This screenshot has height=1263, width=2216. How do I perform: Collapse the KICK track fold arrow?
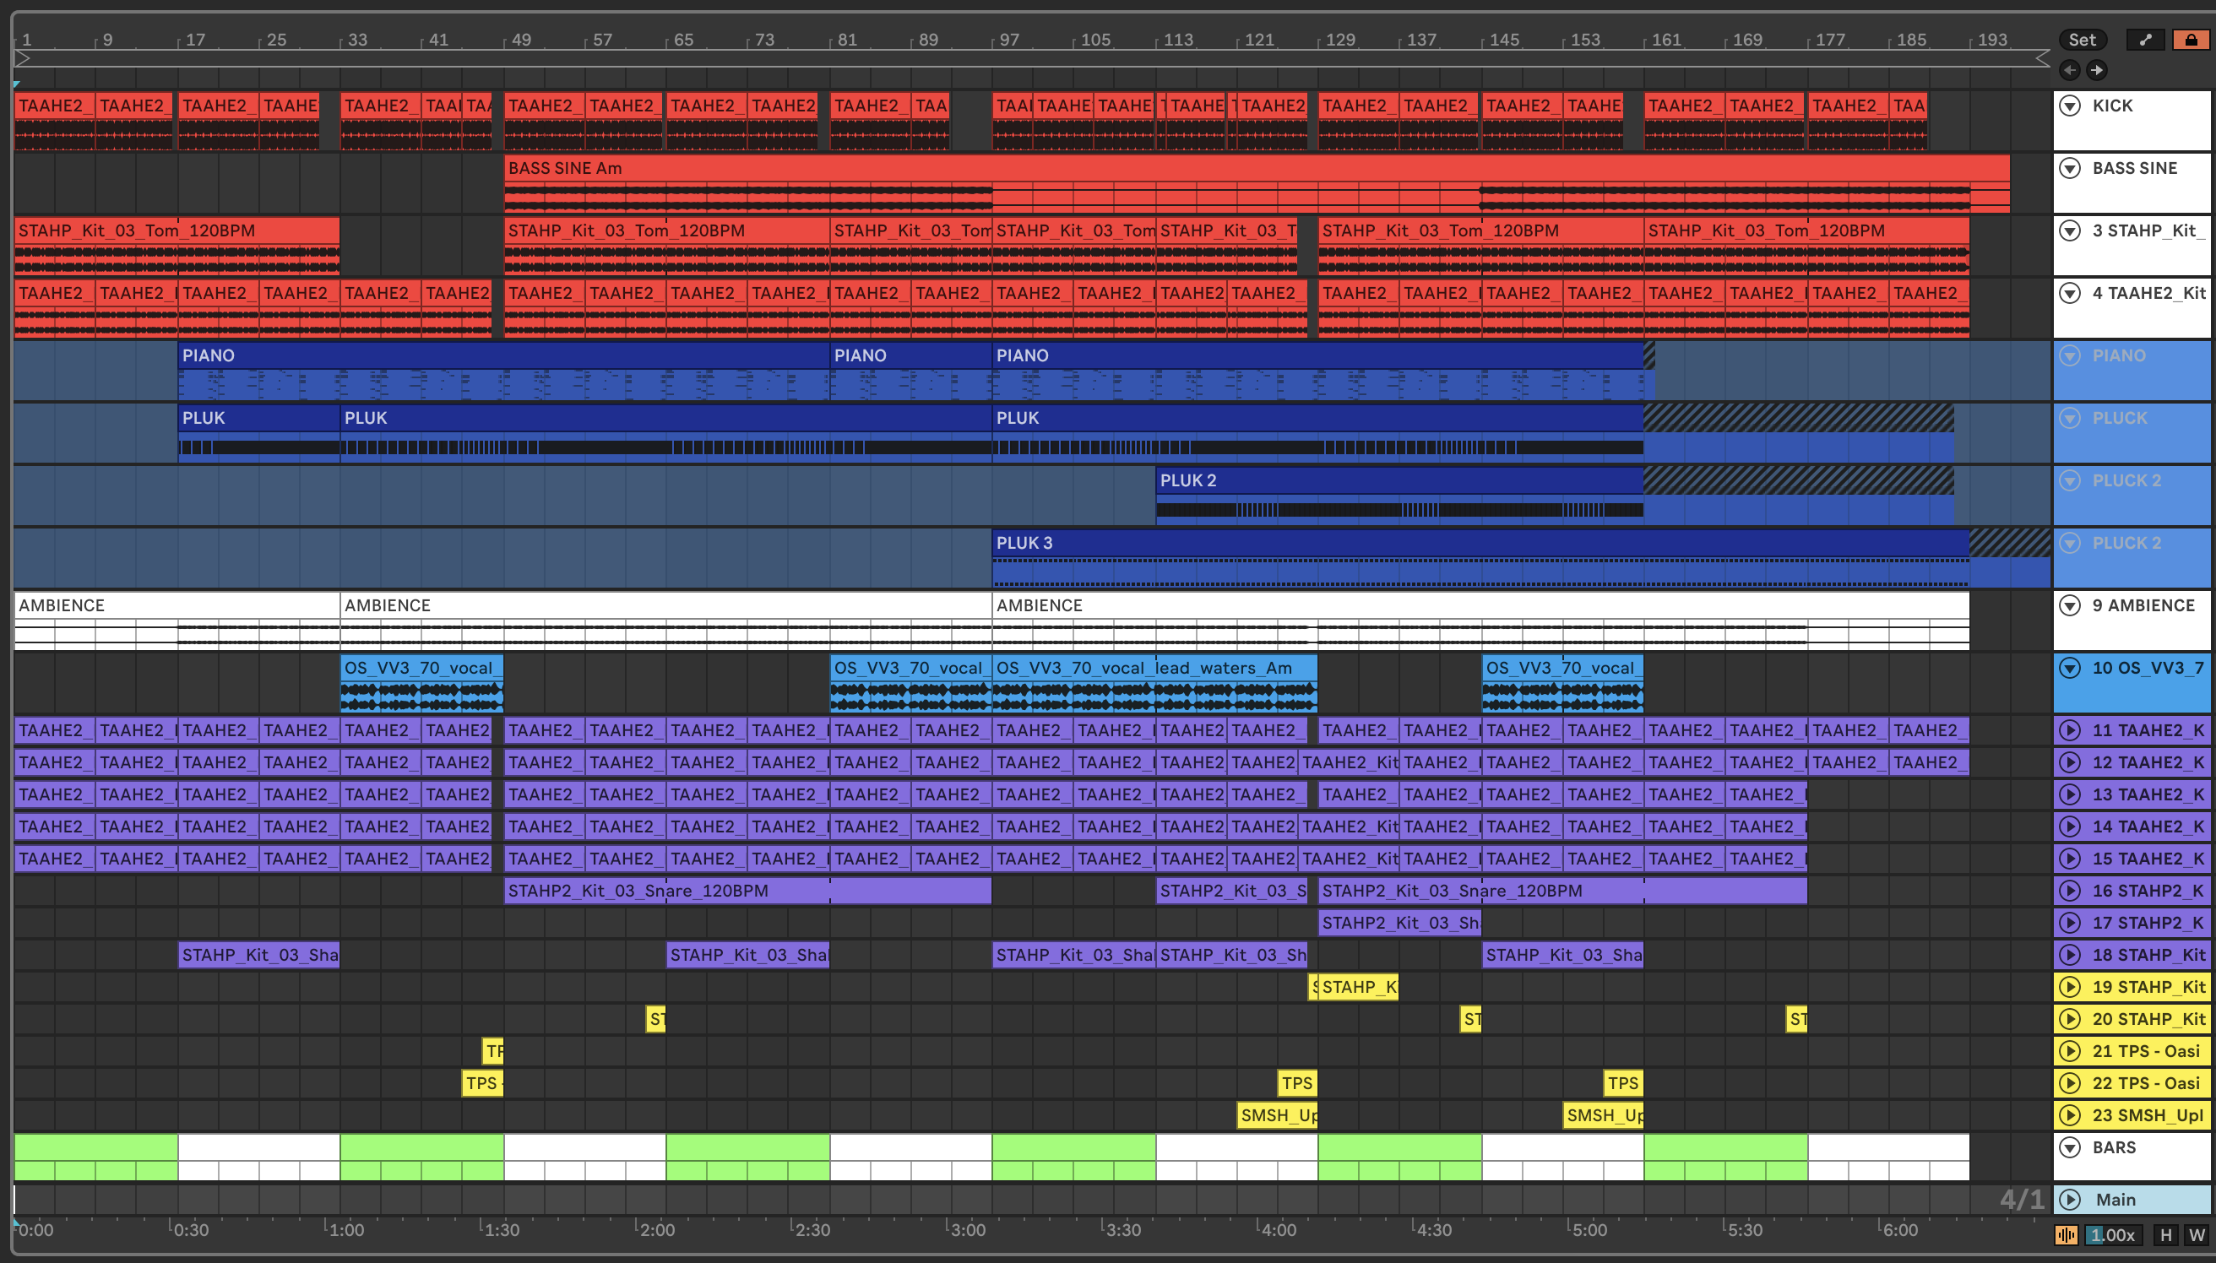pyautogui.click(x=2070, y=106)
